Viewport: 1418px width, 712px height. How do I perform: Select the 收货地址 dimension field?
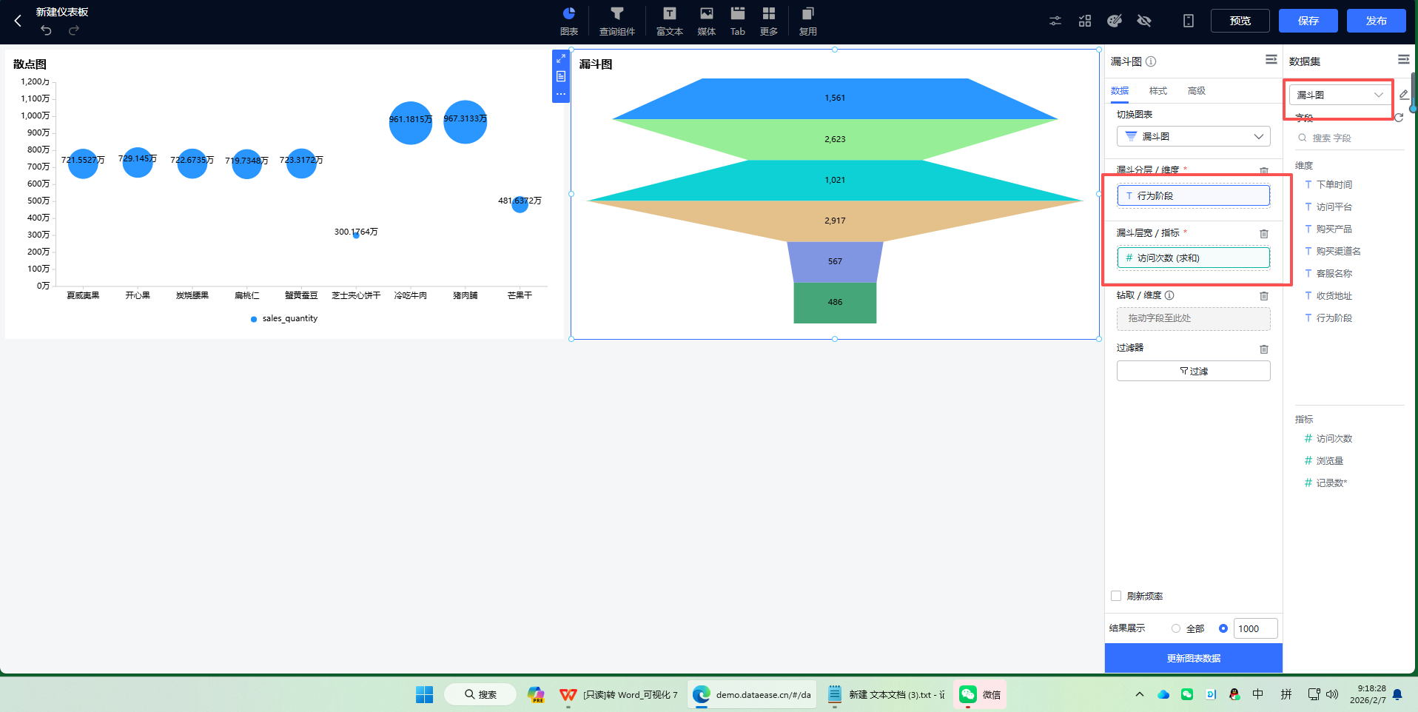[x=1334, y=295]
